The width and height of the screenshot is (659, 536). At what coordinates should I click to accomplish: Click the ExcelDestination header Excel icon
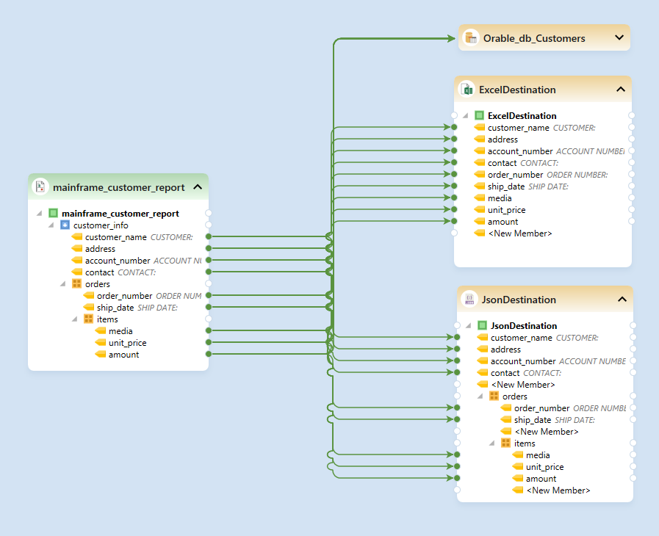click(467, 89)
